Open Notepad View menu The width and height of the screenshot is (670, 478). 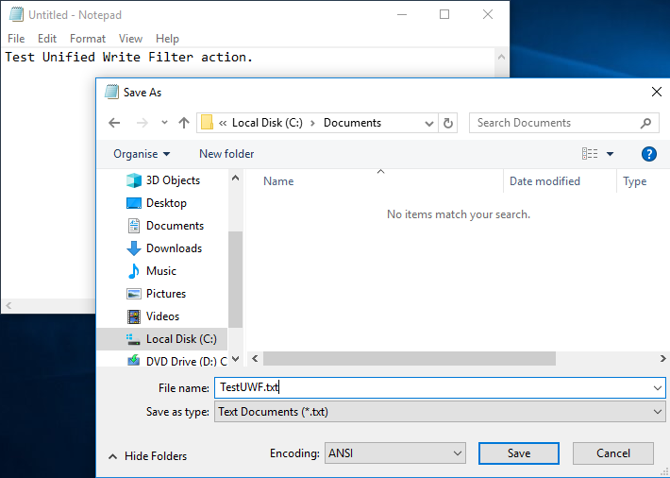[130, 39]
